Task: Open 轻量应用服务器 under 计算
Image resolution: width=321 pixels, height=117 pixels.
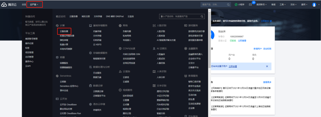Action: point(67,36)
